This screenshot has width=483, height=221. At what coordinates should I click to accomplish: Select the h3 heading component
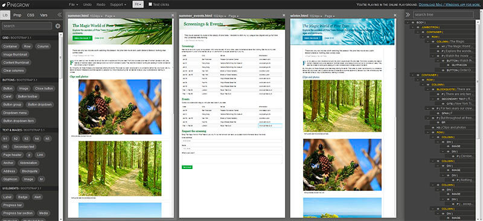click(27, 139)
